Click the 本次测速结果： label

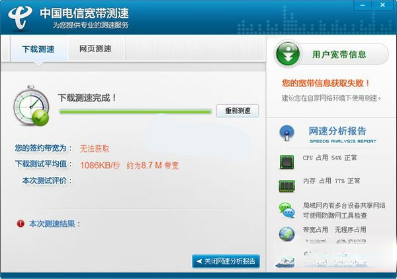point(55,224)
